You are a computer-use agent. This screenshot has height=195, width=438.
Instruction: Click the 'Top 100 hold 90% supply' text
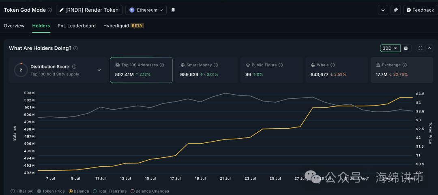pyautogui.click(x=55, y=74)
